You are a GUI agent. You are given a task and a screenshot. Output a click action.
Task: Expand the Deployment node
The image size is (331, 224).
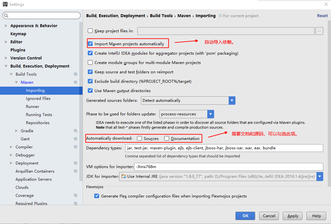(11, 163)
